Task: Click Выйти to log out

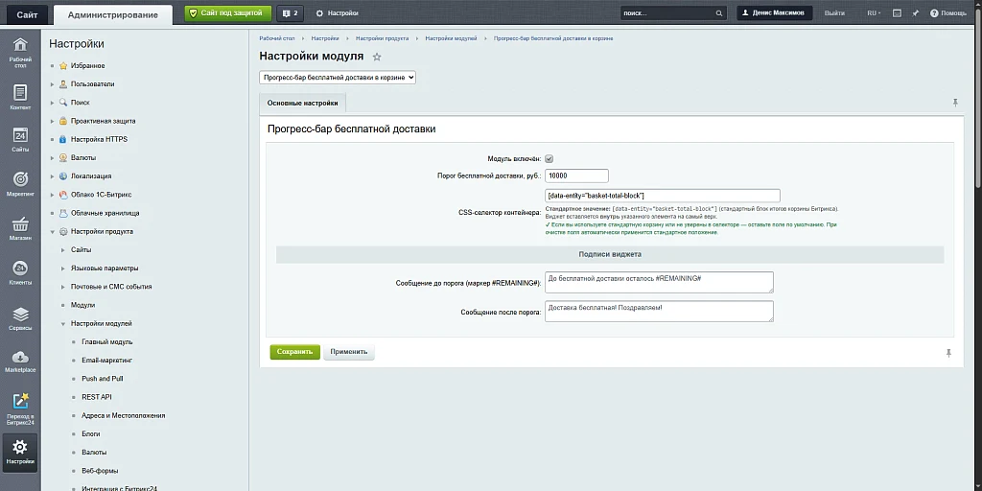Action: click(x=834, y=13)
